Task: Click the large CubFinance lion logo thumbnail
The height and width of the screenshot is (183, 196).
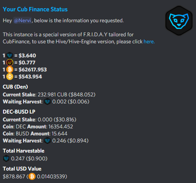Action: (x=179, y=21)
